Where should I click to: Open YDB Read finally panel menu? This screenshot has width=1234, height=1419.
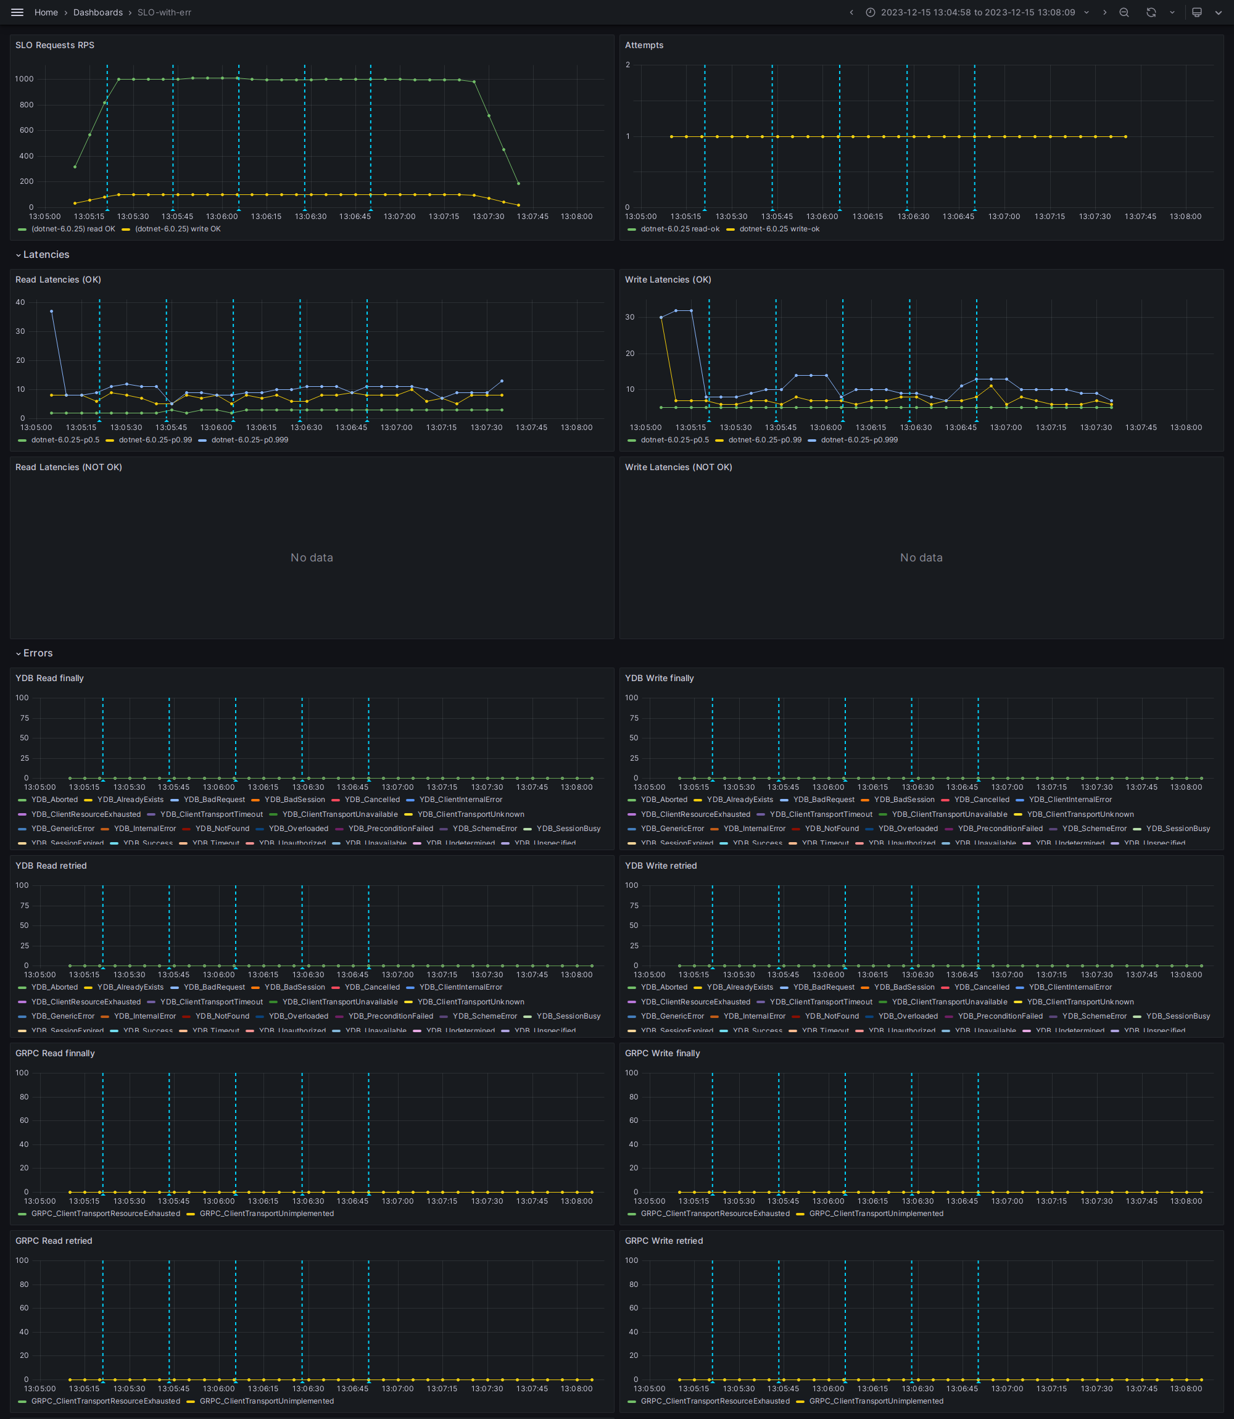point(49,678)
